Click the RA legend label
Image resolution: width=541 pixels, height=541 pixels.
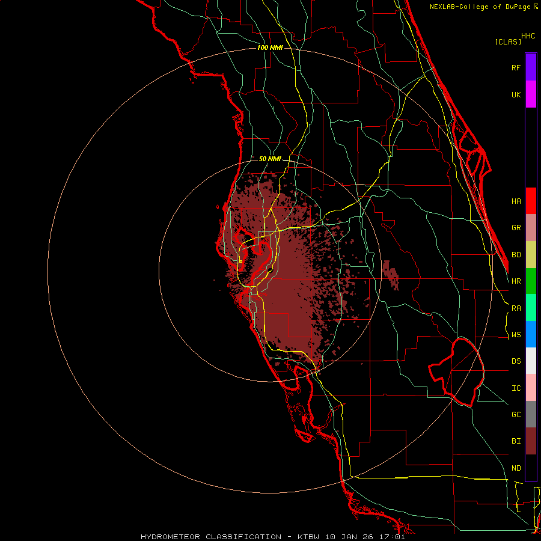(x=516, y=308)
